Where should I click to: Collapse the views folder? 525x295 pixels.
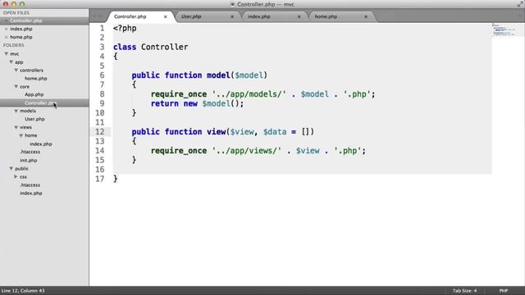16,127
